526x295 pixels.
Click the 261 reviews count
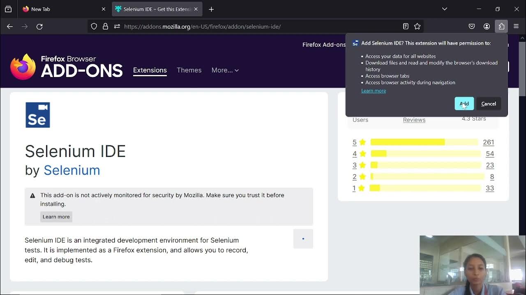pyautogui.click(x=489, y=142)
